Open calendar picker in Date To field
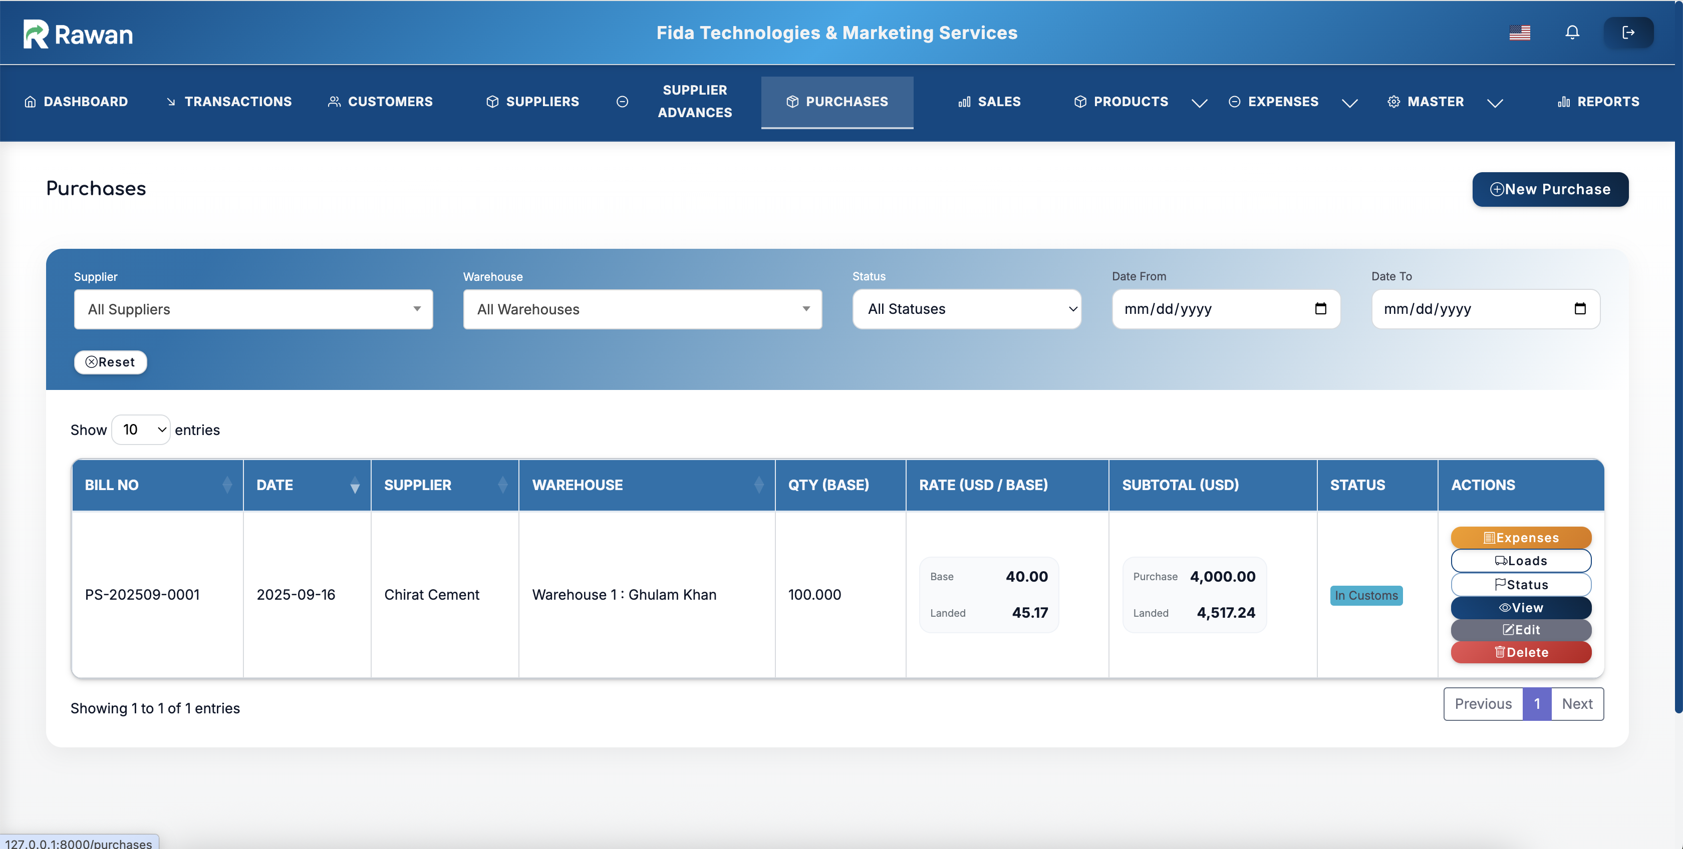This screenshot has width=1683, height=849. tap(1580, 309)
